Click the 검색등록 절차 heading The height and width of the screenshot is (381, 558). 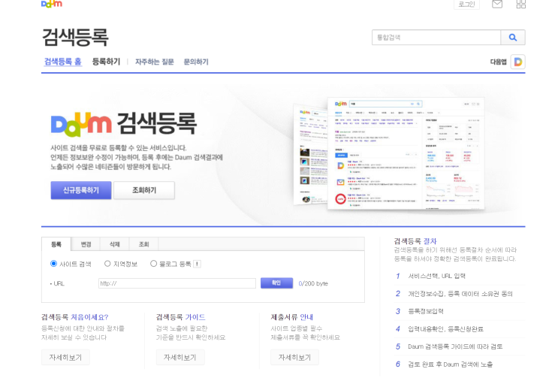415,241
